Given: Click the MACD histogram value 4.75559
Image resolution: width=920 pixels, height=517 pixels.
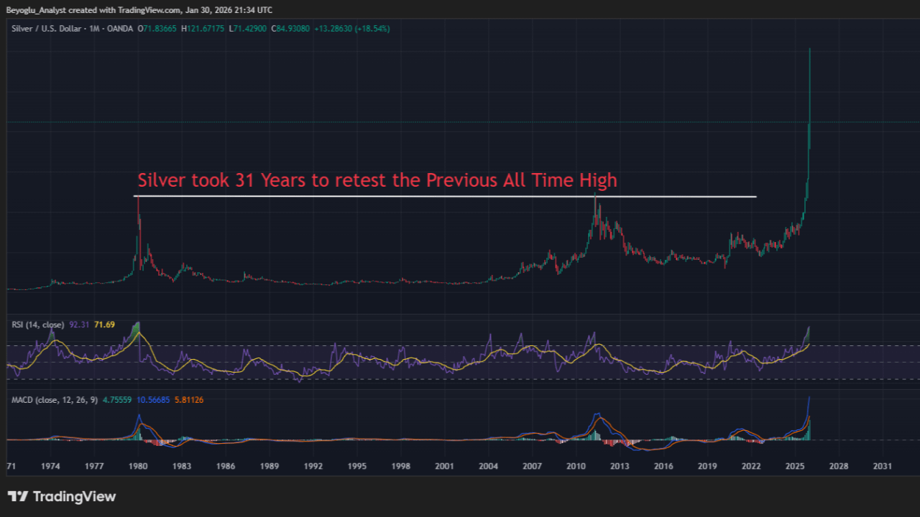Looking at the screenshot, I should pyautogui.click(x=116, y=400).
